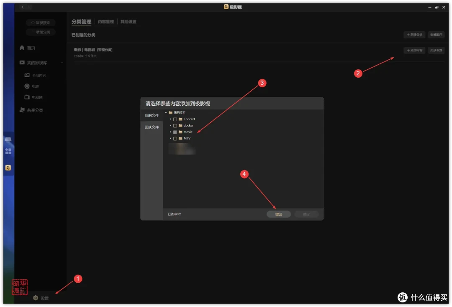Click plus icon in 添加内容 button
The image size is (452, 307).
[408, 50]
